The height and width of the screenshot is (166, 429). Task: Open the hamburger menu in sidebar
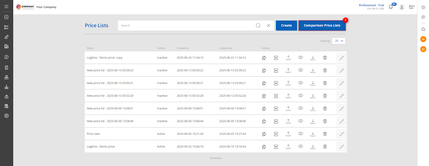point(6,7)
